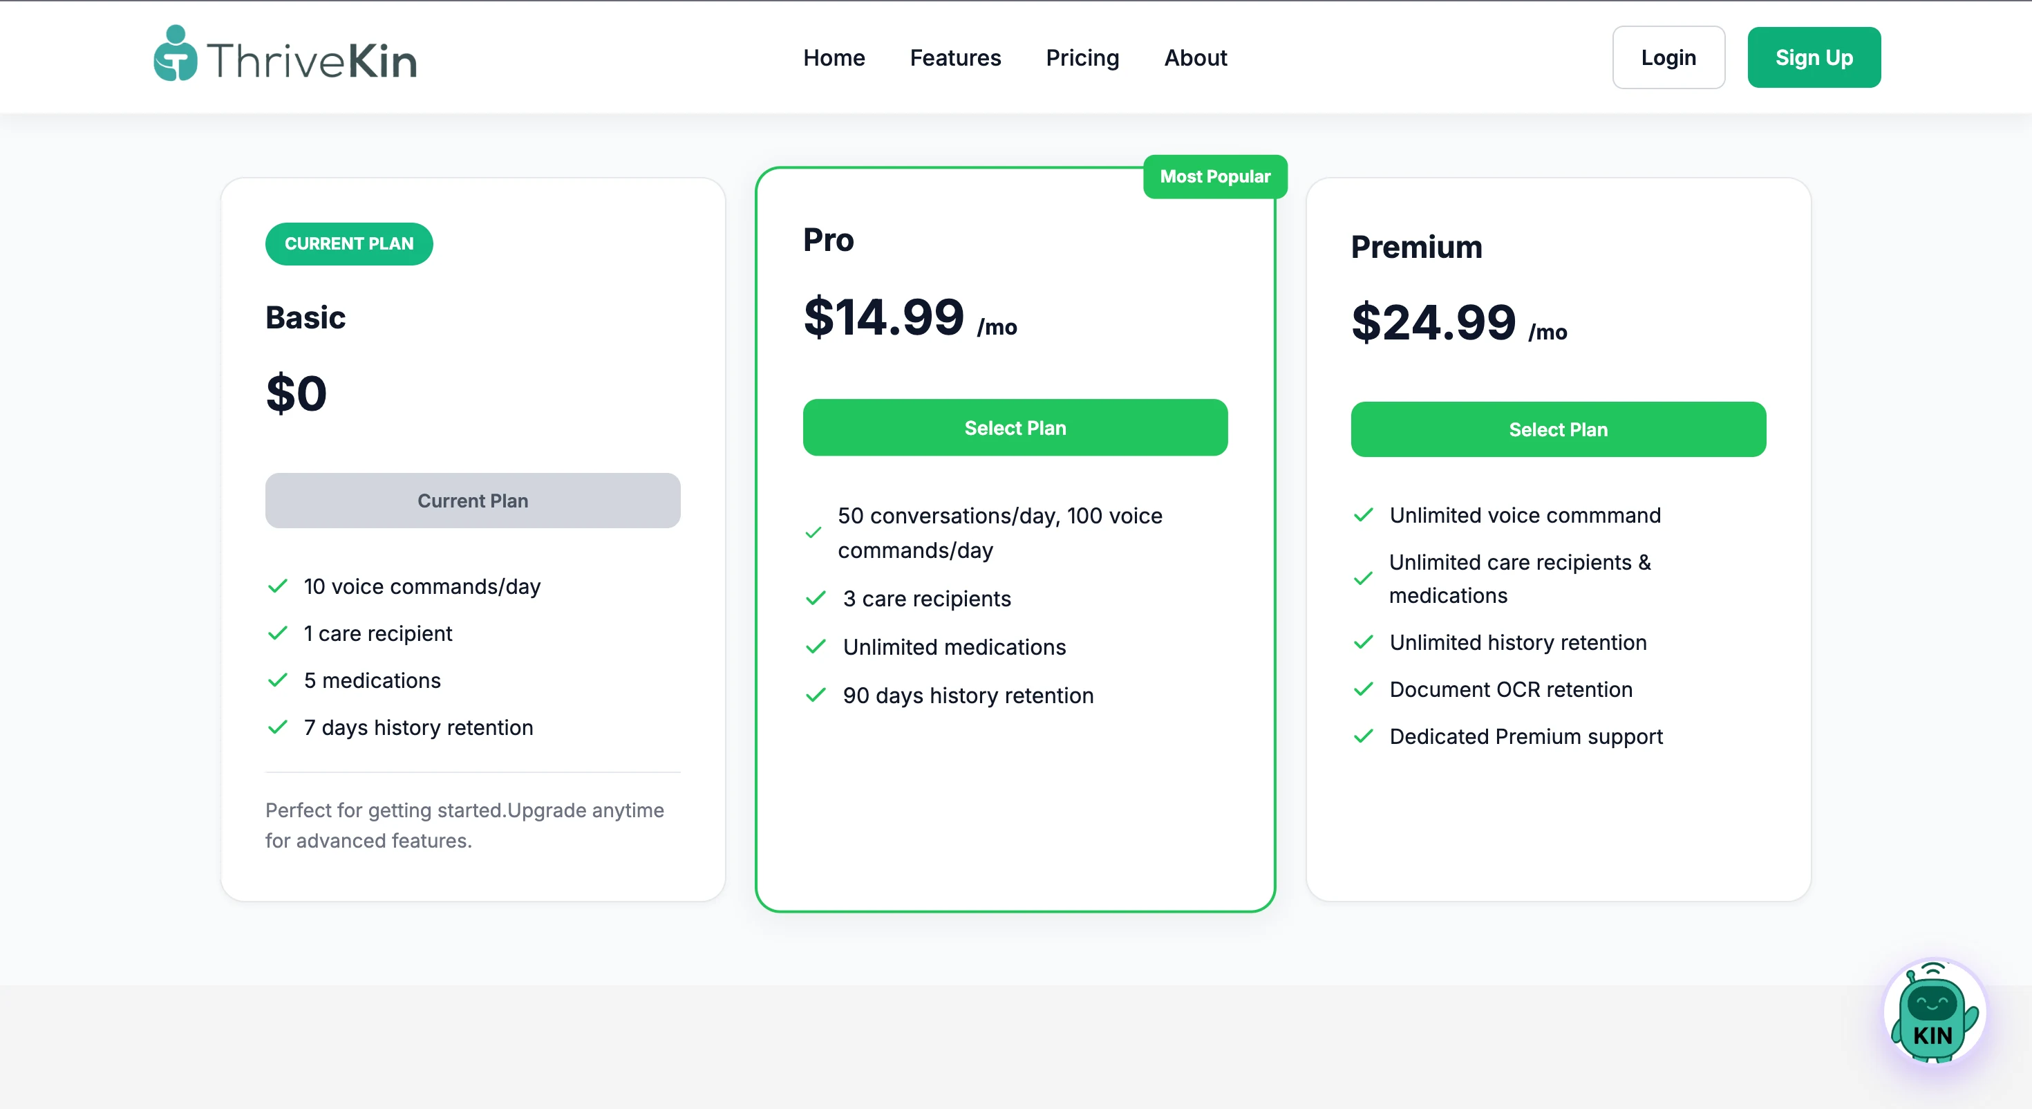Click checkmark beside Unlimited medications
The image size is (2032, 1109).
816,647
